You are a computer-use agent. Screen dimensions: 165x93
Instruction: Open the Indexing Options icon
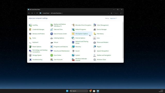52,38
